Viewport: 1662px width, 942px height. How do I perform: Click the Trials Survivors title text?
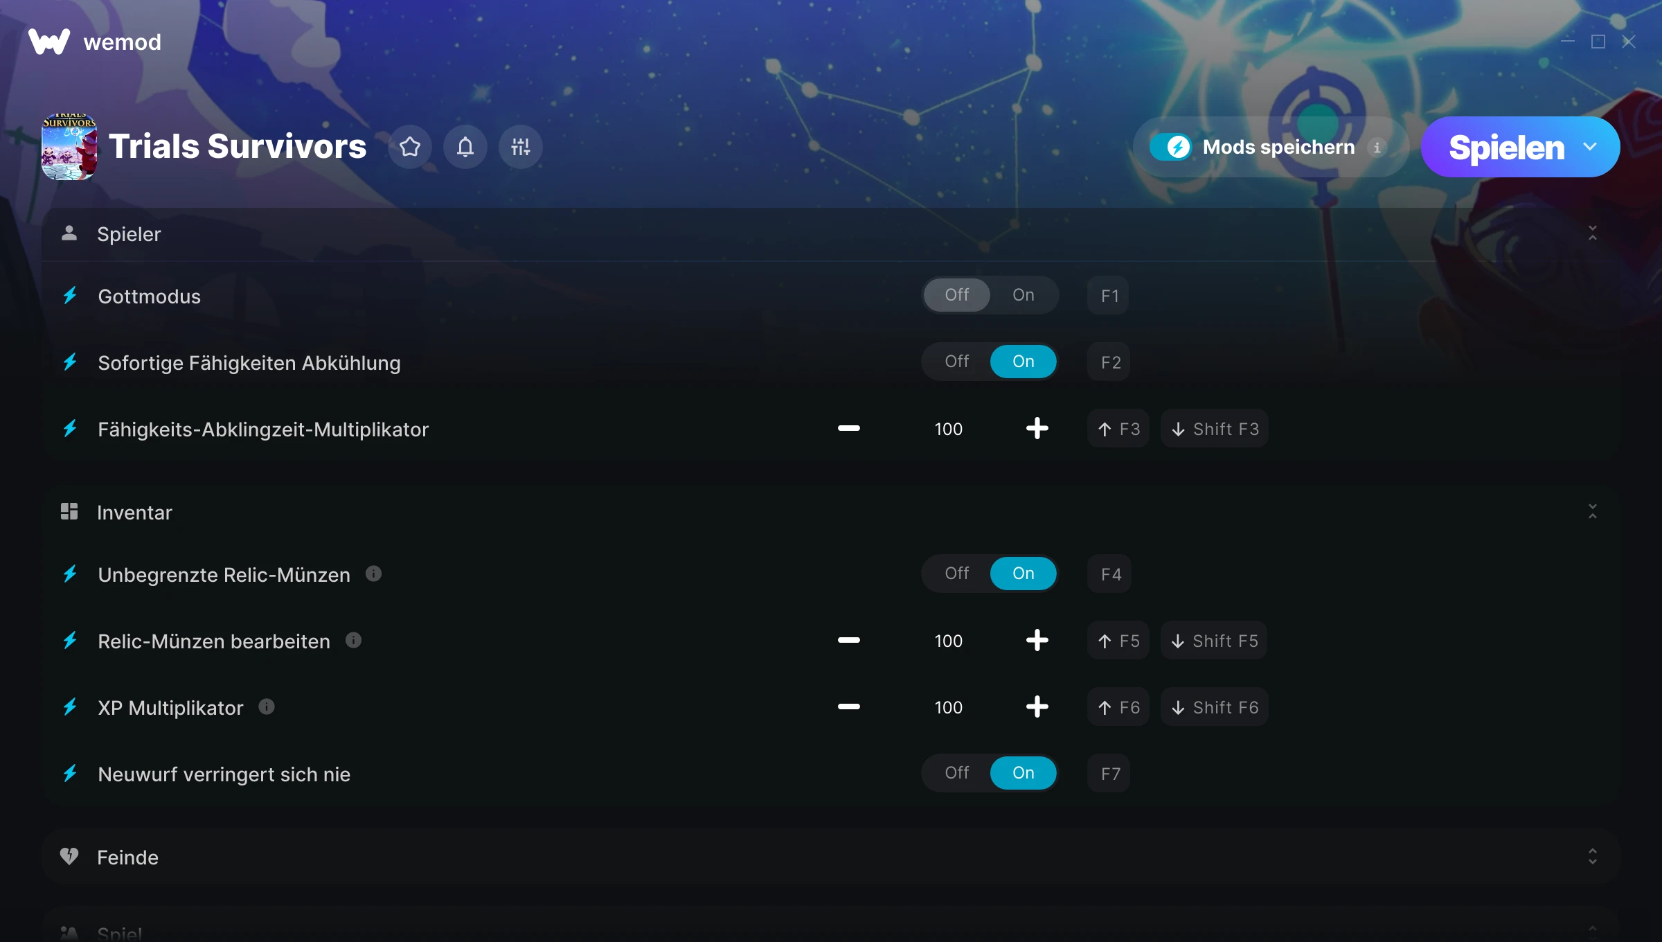pos(238,147)
